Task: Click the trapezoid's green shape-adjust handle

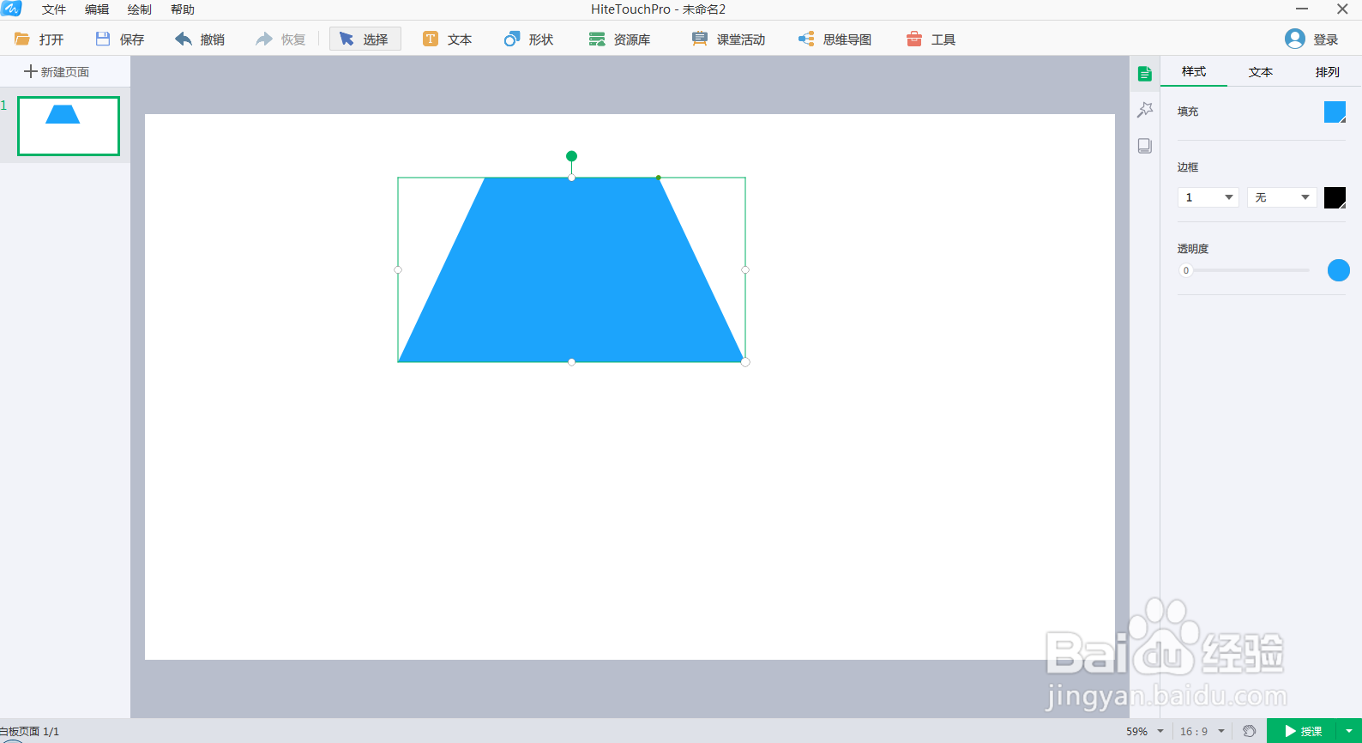Action: 658,178
